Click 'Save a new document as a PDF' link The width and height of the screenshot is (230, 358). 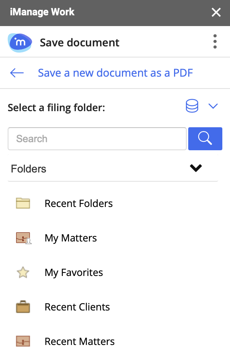pyautogui.click(x=115, y=73)
